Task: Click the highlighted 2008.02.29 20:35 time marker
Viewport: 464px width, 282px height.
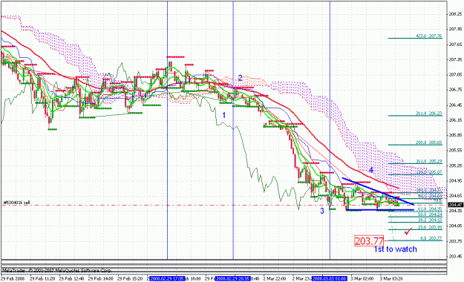Action: click(x=233, y=279)
